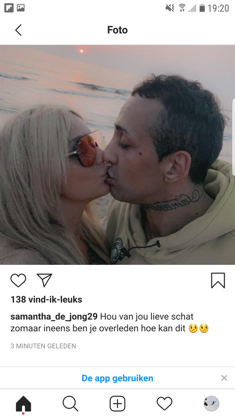Screen dimensions: 235x418
Task: Tap the battery icon in status bar
Action: (202, 8)
